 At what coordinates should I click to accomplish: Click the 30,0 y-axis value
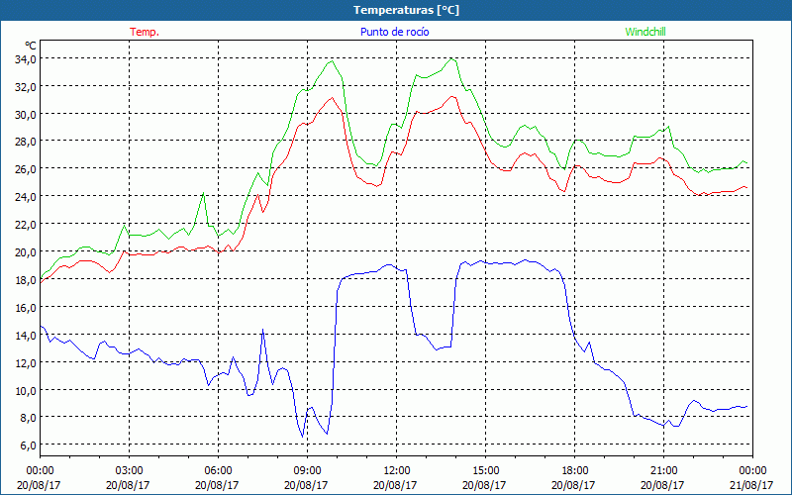(26, 114)
